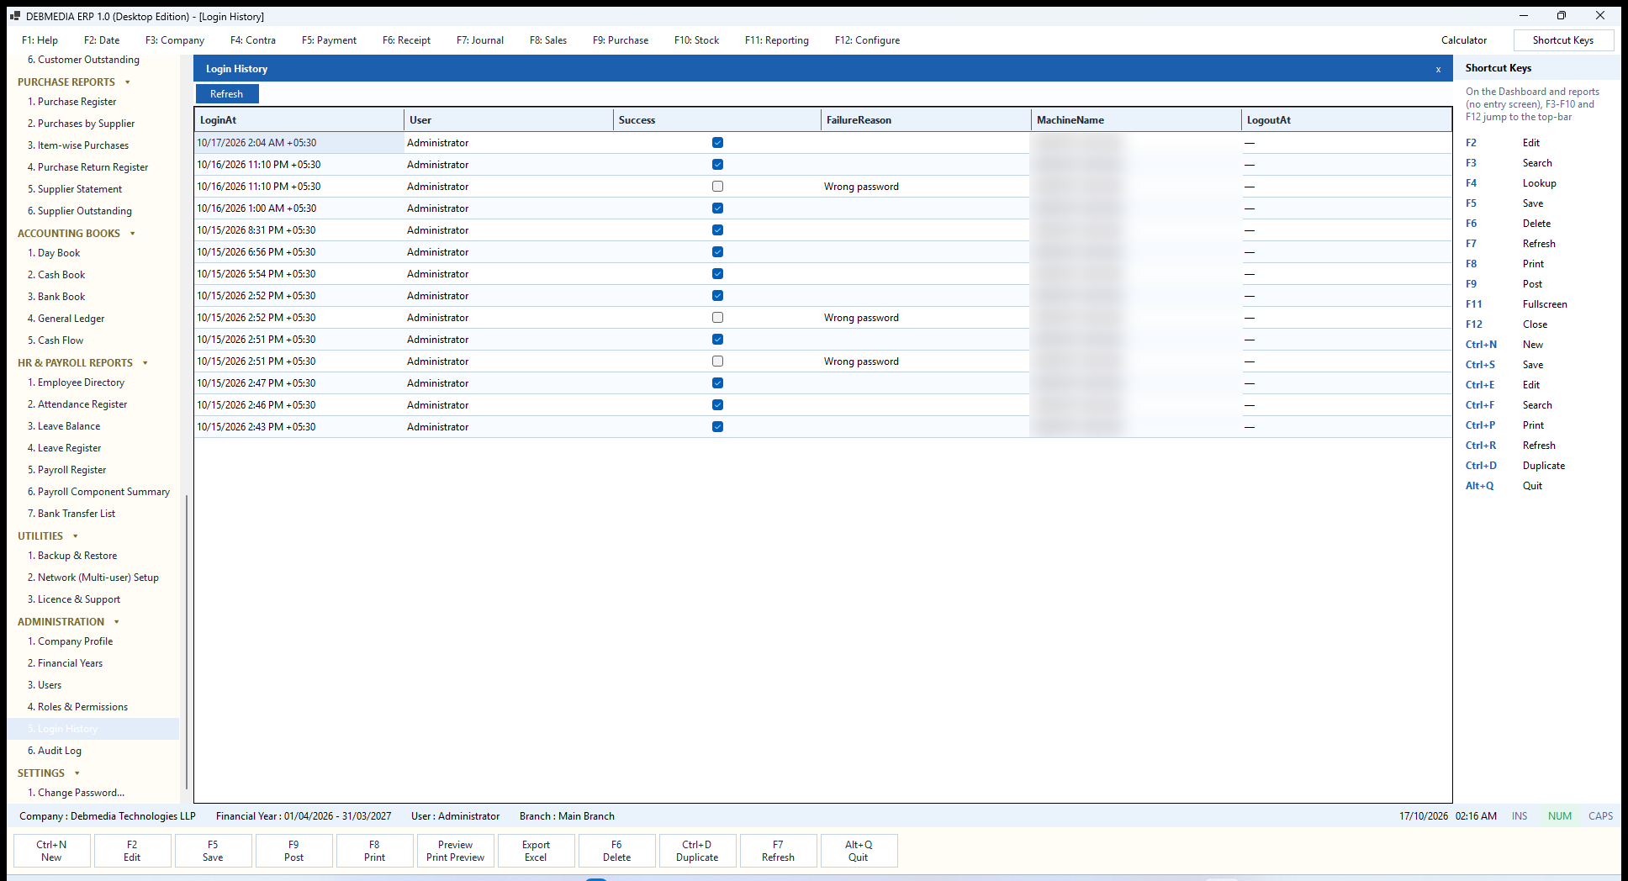The height and width of the screenshot is (881, 1628).
Task: Click the DEBMEDIA ERP app icon in title bar
Action: [x=15, y=16]
